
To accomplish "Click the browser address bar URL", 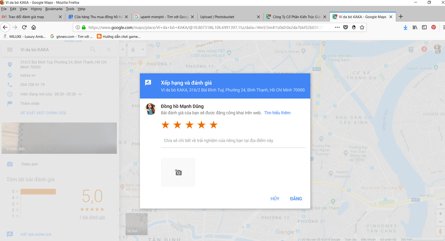I will pos(206,27).
